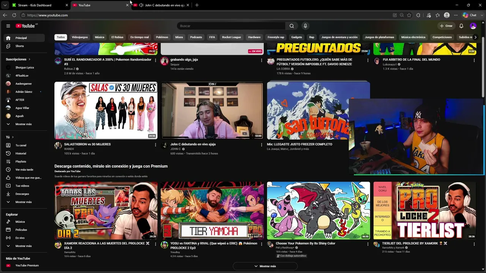Open browser settings and more menu
Image resolution: width=486 pixels, height=273 pixels.
pyautogui.click(x=456, y=15)
